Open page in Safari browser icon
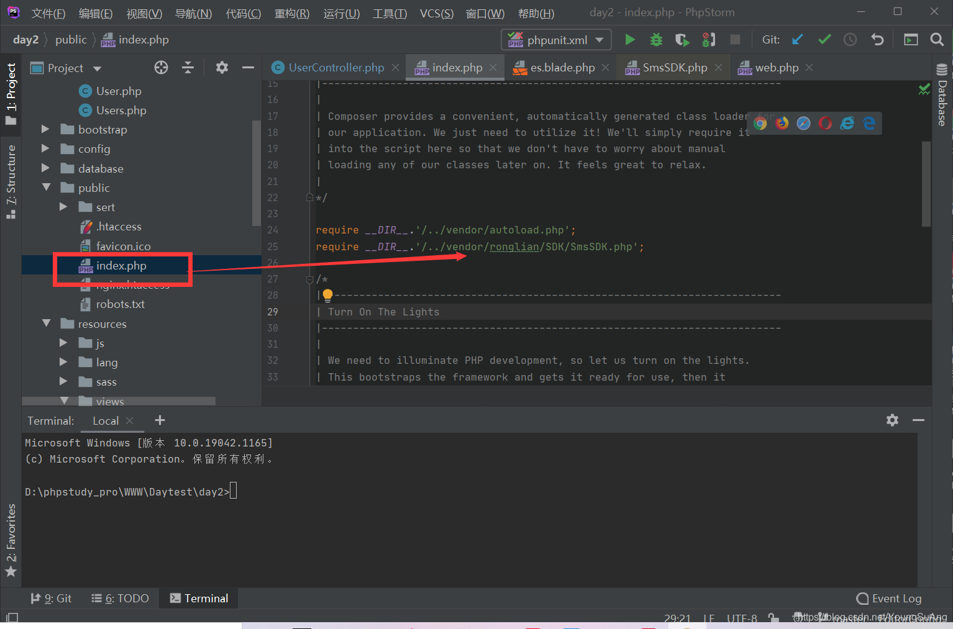The image size is (953, 629). (803, 123)
